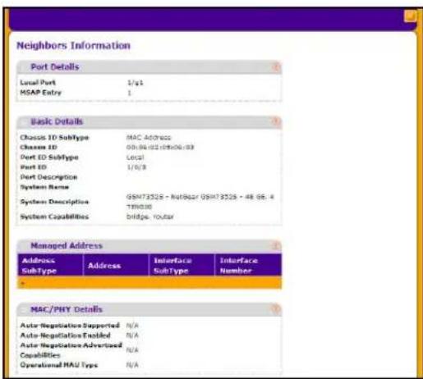The width and height of the screenshot is (423, 379).
Task: Open help for the Basic Details section
Action: pyautogui.click(x=276, y=121)
